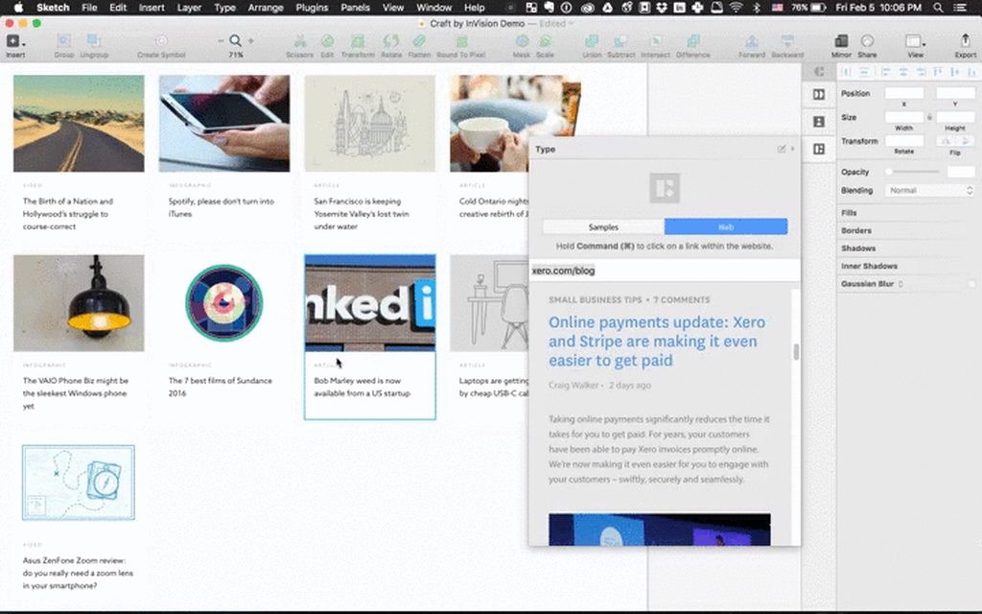Click the edit icon in Type panel header
Image resolution: width=982 pixels, height=614 pixels.
(781, 149)
